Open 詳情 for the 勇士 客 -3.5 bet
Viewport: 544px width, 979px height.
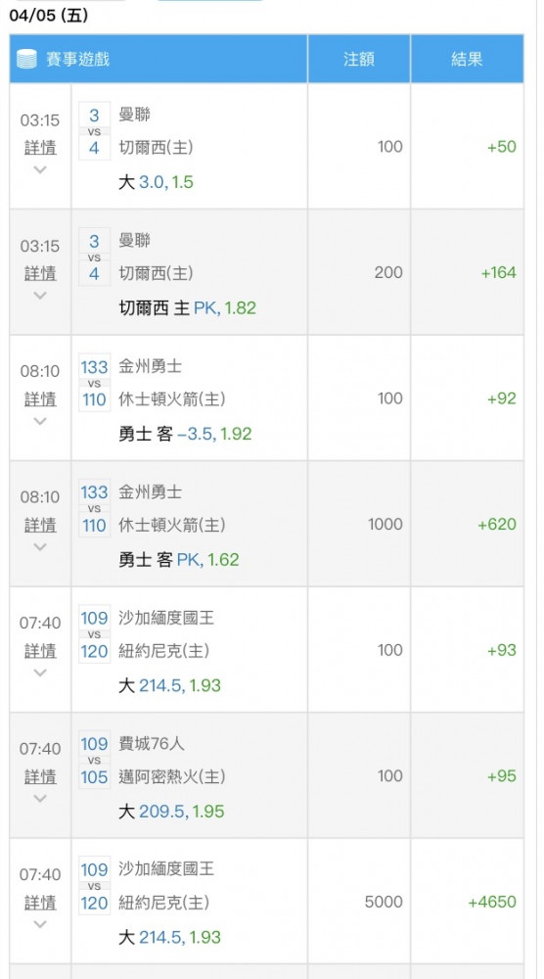(x=40, y=399)
